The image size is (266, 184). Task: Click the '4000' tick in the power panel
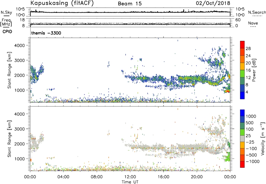19,46
